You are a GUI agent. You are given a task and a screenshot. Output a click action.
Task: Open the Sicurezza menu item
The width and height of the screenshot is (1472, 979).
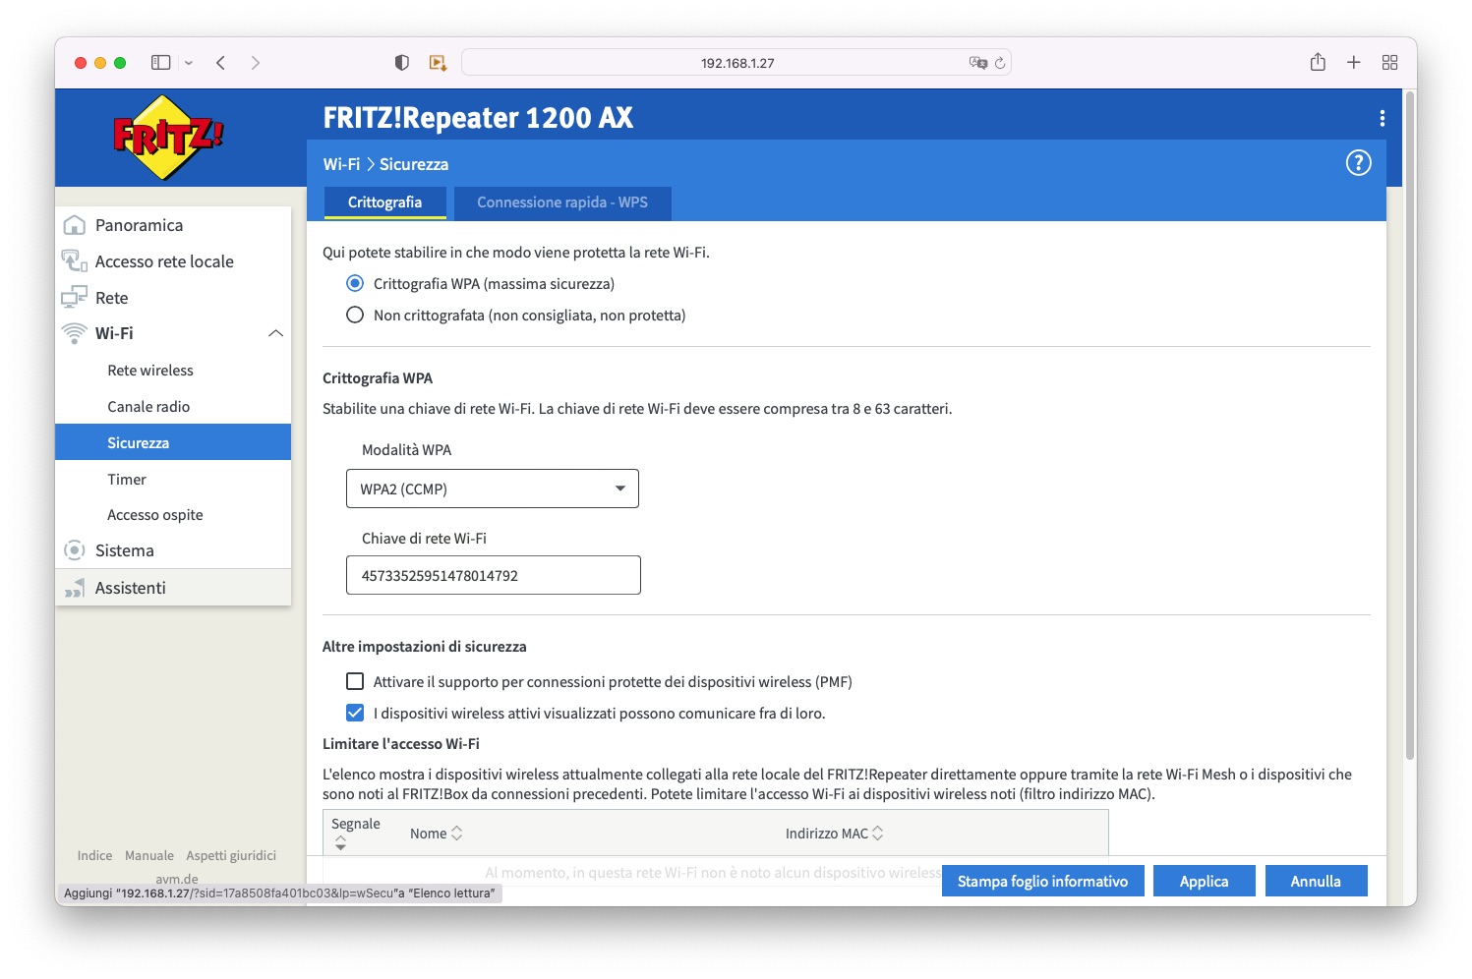pyautogui.click(x=173, y=442)
